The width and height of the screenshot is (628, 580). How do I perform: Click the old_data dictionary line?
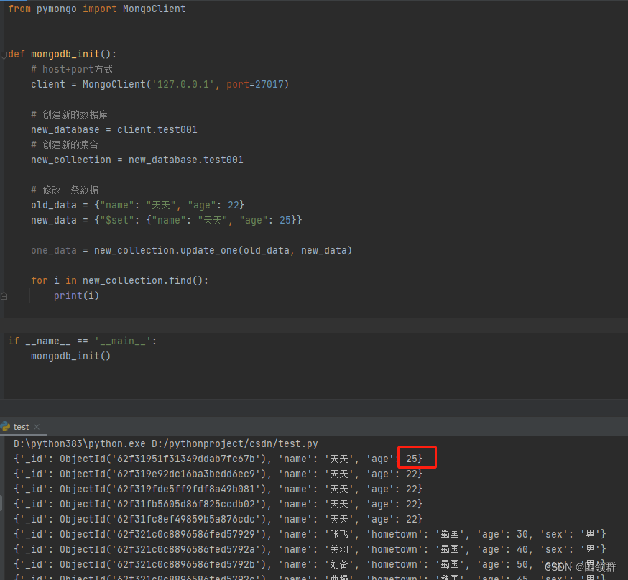pos(138,205)
